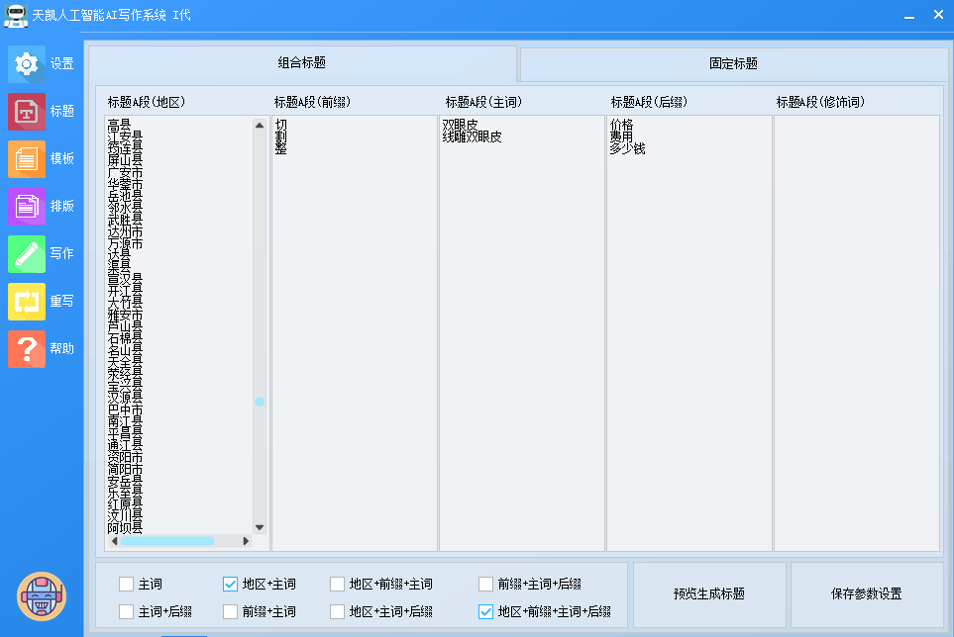
Task: Click the horizontal scrollbar right arrow
Action: [x=247, y=541]
